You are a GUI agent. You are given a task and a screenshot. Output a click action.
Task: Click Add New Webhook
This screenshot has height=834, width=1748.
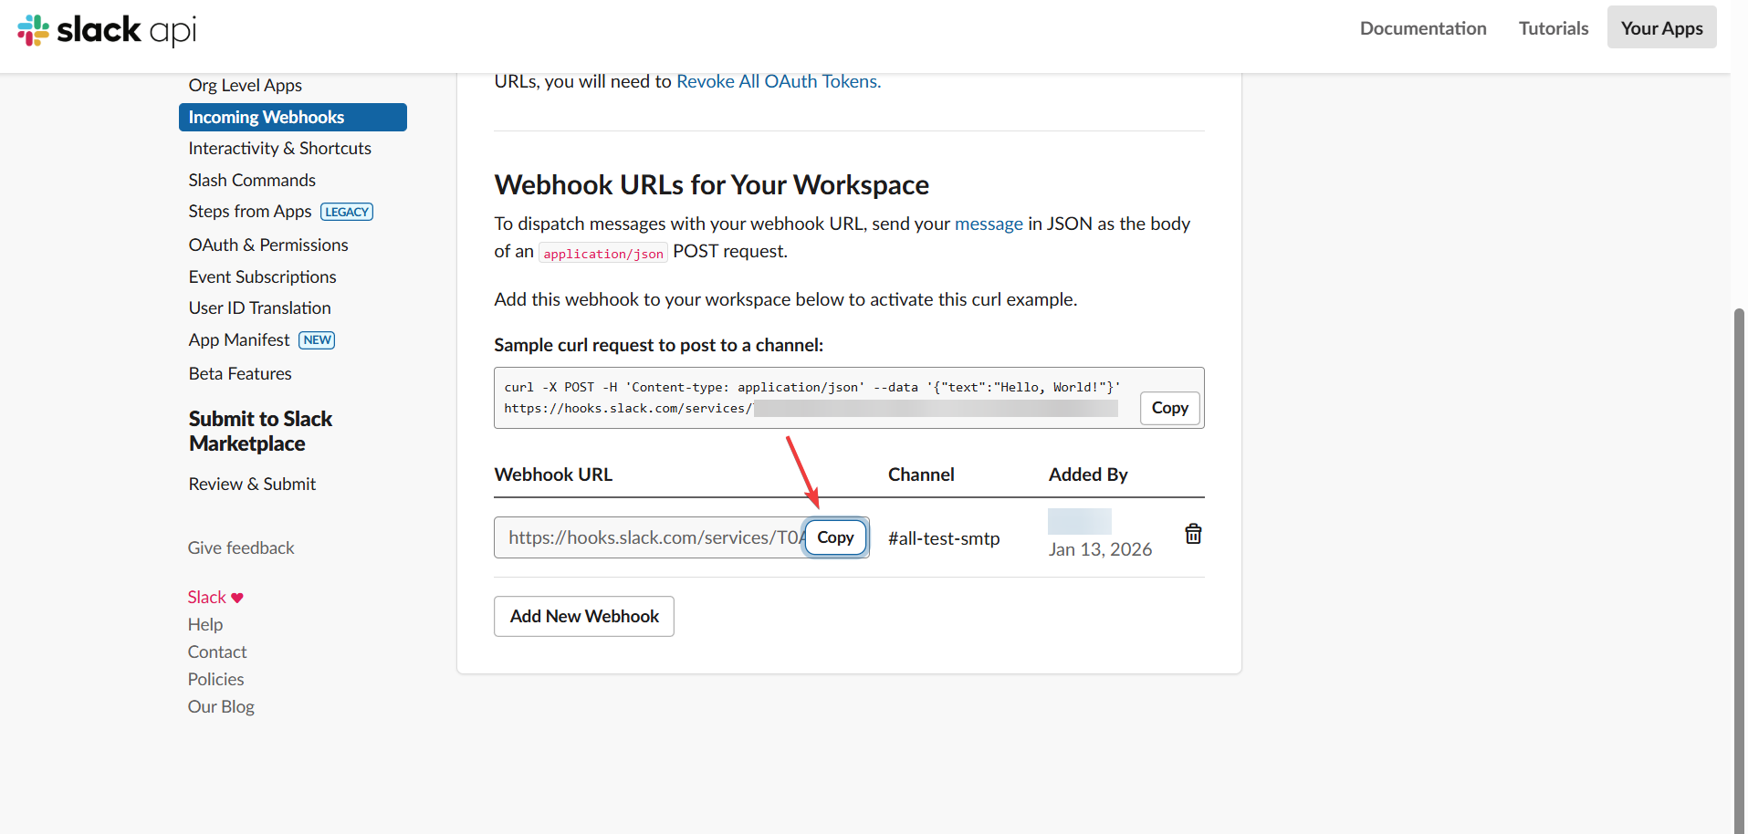pyautogui.click(x=583, y=616)
